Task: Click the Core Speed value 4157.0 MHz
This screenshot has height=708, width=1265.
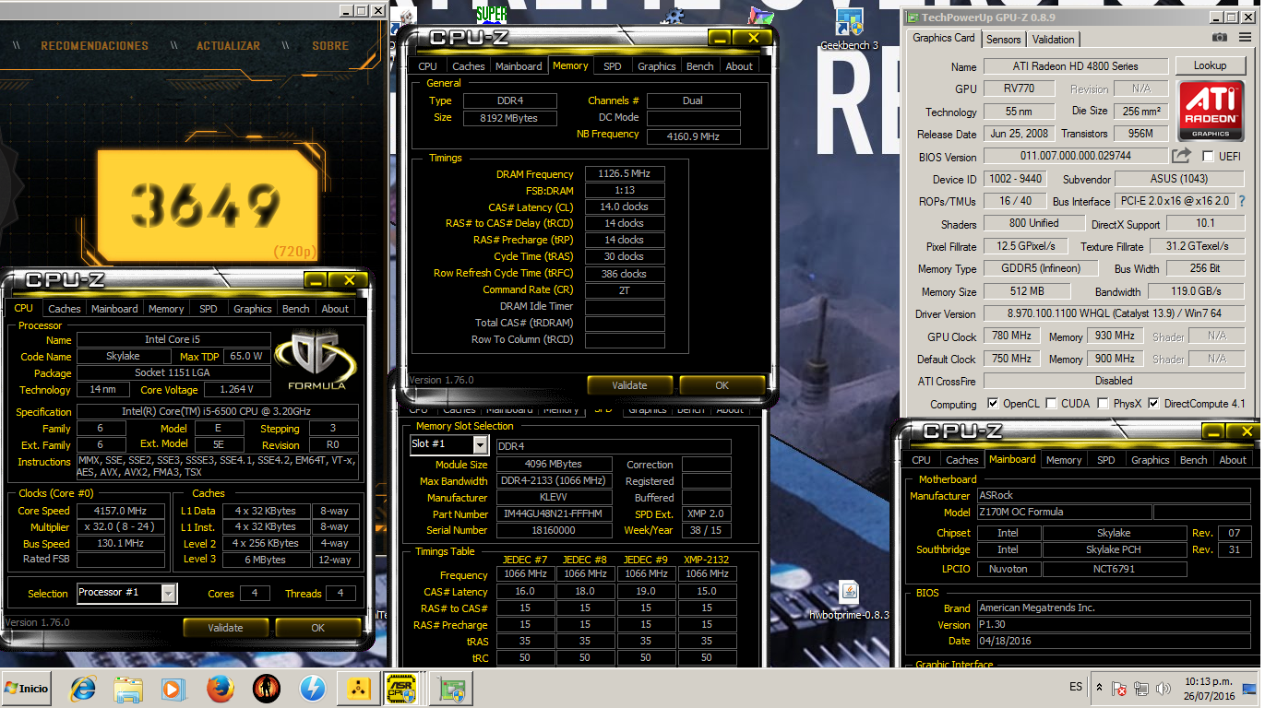Action: 121,511
